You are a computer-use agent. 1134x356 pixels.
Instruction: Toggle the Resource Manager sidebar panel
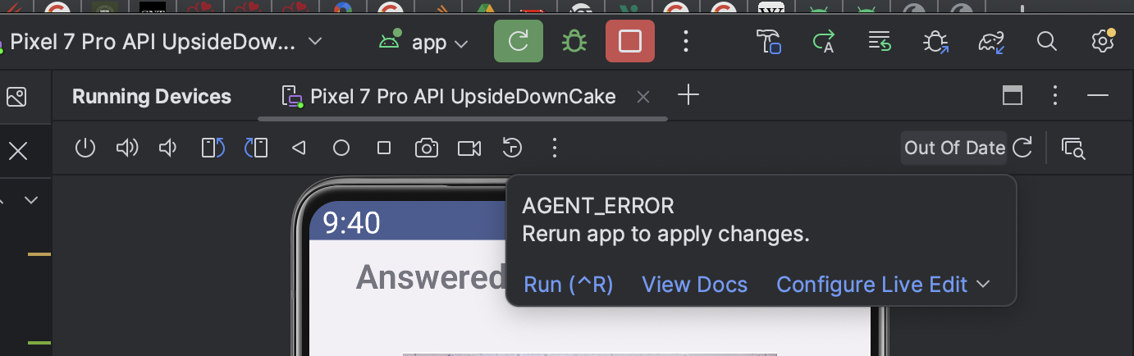[16, 97]
